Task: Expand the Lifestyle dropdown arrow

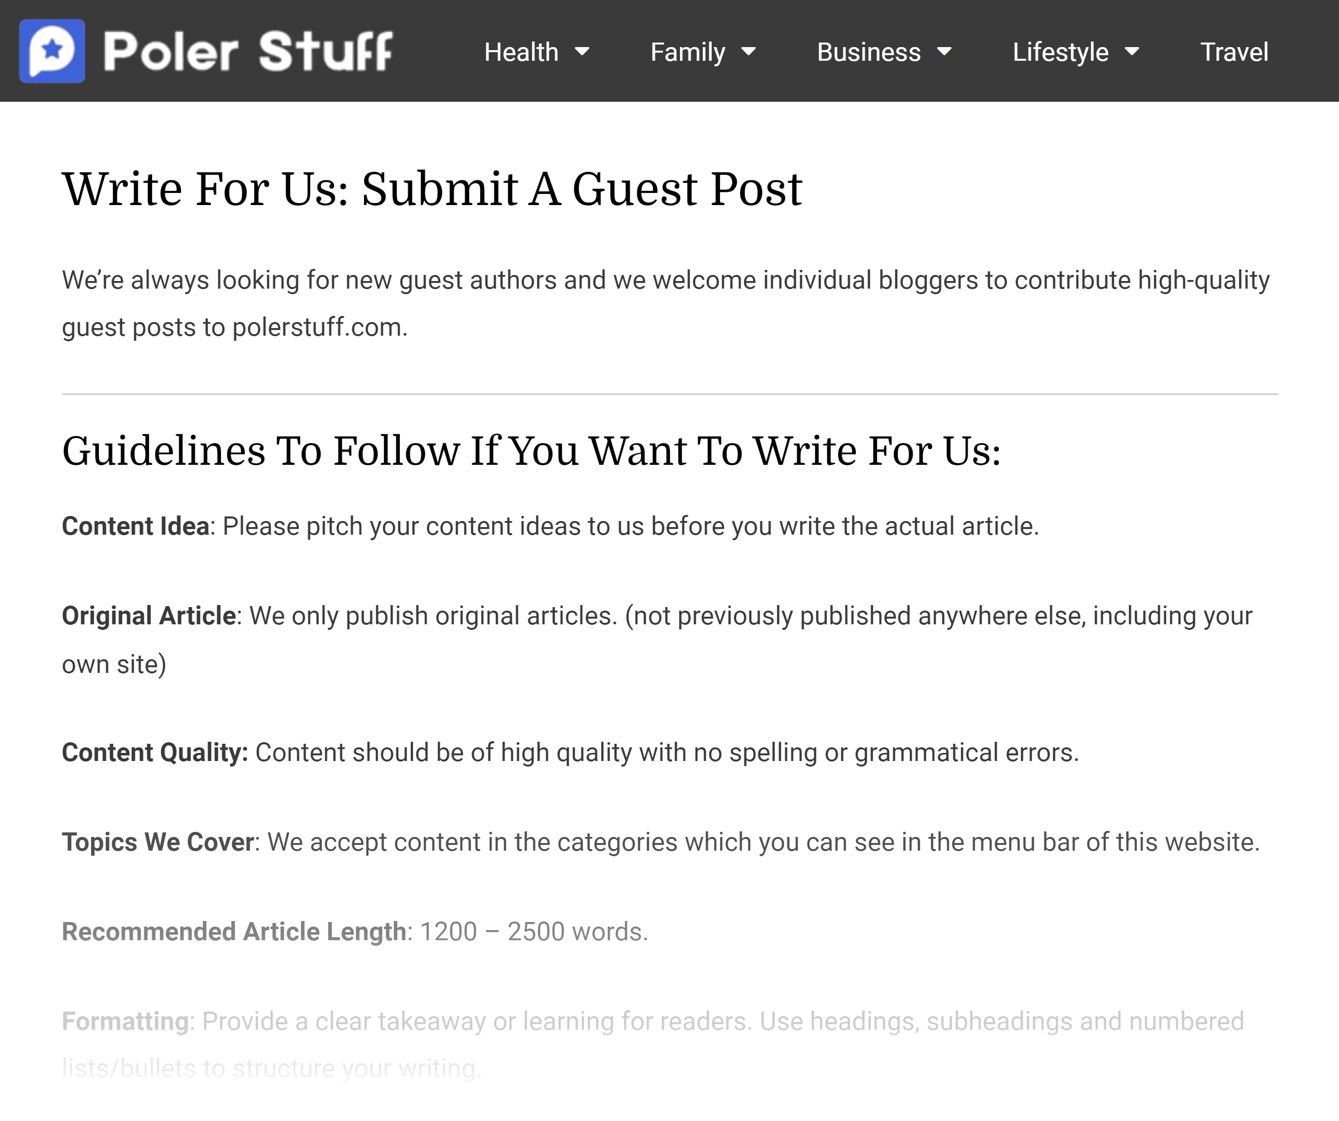Action: pyautogui.click(x=1132, y=51)
